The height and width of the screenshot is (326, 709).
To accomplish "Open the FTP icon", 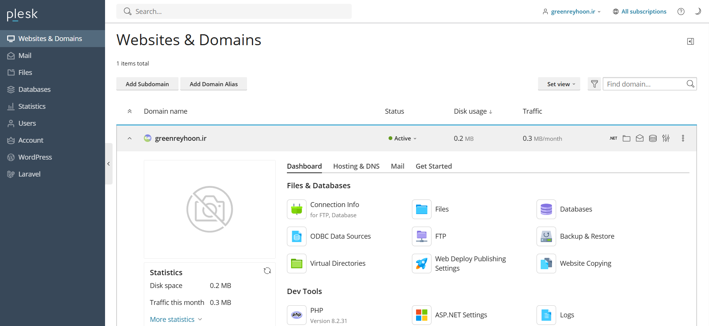I will [422, 236].
